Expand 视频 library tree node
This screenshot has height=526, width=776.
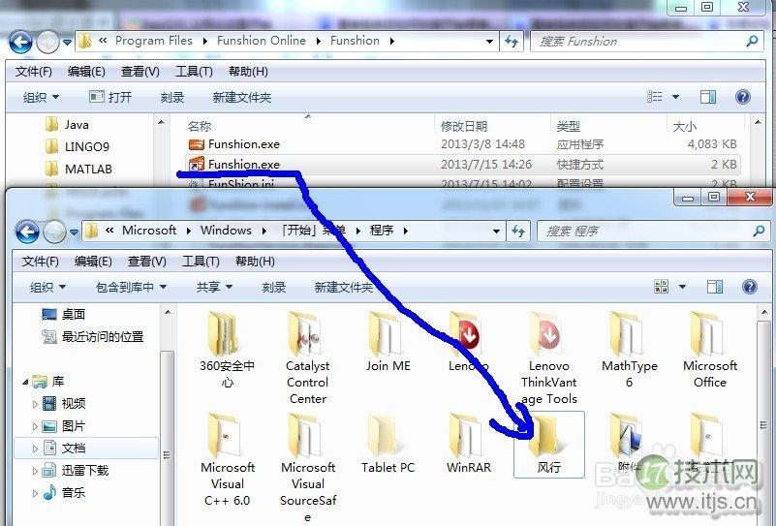pyautogui.click(x=35, y=404)
